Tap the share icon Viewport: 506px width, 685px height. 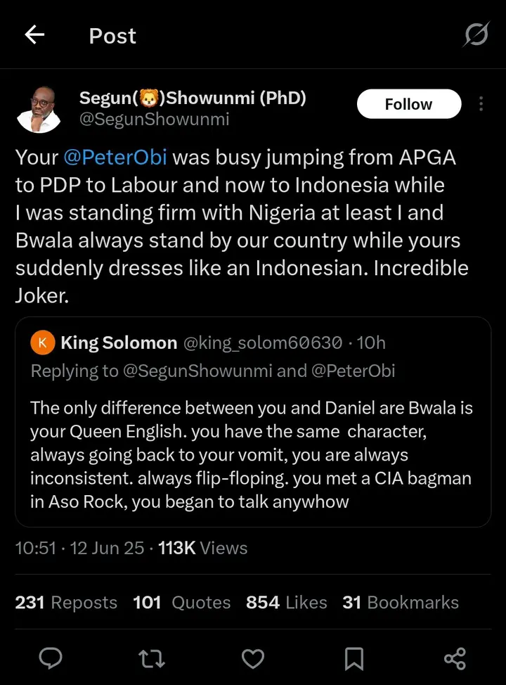pos(455,658)
